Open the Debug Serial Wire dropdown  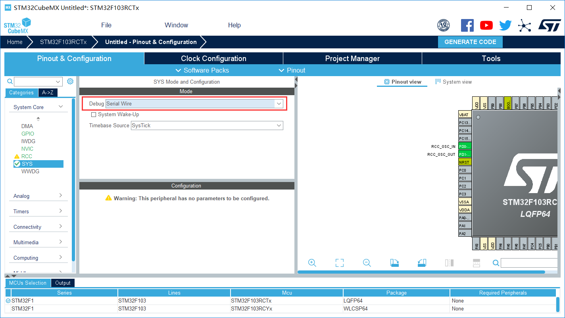[279, 103]
